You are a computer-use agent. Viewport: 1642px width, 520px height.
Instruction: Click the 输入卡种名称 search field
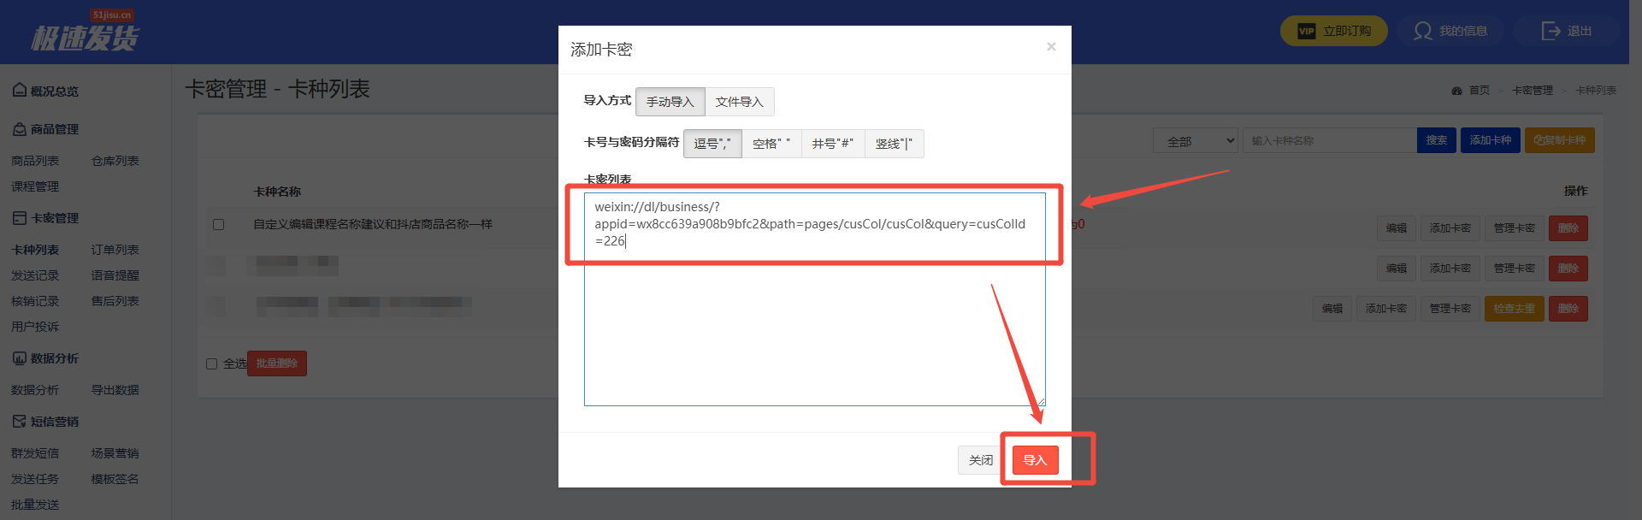click(1331, 141)
